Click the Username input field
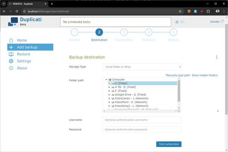The height and width of the screenshot is (152, 228). pyautogui.click(x=142, y=120)
